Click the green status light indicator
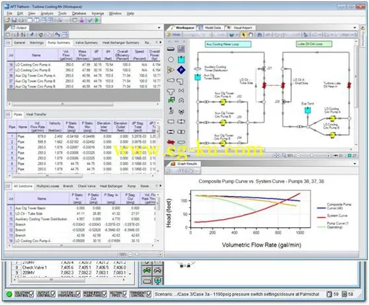The width and height of the screenshot is (369, 305). [9, 294]
